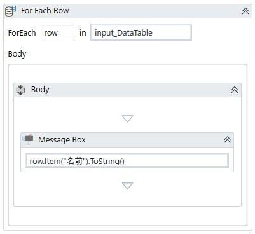Click the input_DataTable expression field

pos(141,32)
